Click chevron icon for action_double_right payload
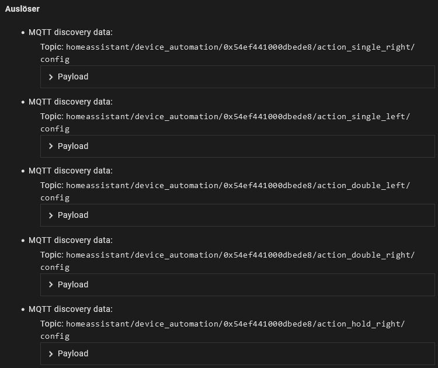Screen dimensions: 438x368 51,284
